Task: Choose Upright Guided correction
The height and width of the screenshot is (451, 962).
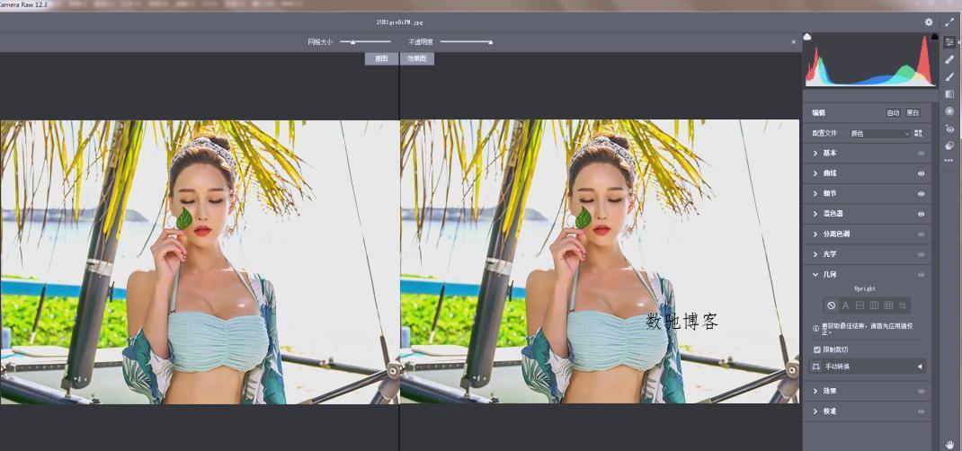Action: [x=903, y=305]
